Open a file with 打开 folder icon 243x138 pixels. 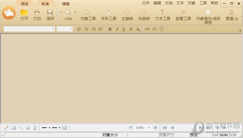(24, 15)
